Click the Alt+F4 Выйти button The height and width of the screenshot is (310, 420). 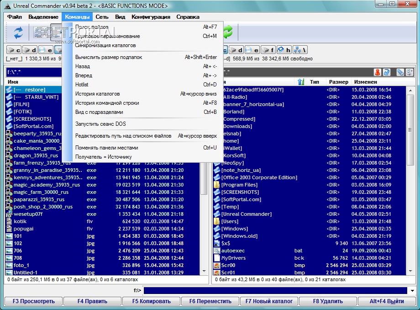(x=387, y=301)
